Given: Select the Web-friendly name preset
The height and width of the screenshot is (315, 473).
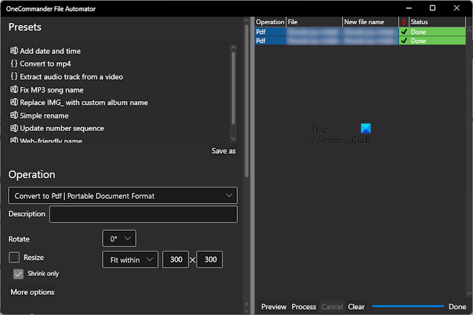Looking at the screenshot, I should (x=51, y=140).
